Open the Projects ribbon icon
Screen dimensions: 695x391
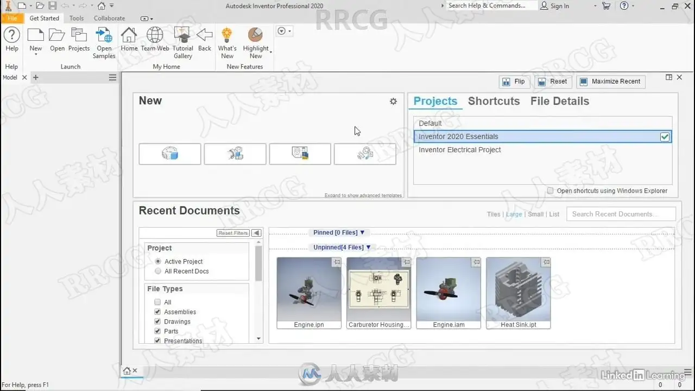pyautogui.click(x=79, y=35)
